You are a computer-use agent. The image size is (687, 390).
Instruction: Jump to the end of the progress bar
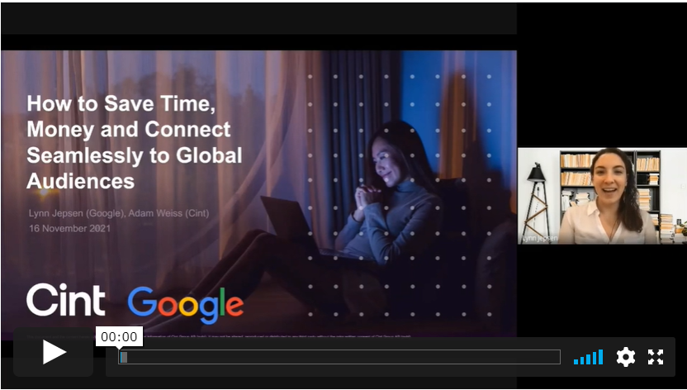point(558,357)
